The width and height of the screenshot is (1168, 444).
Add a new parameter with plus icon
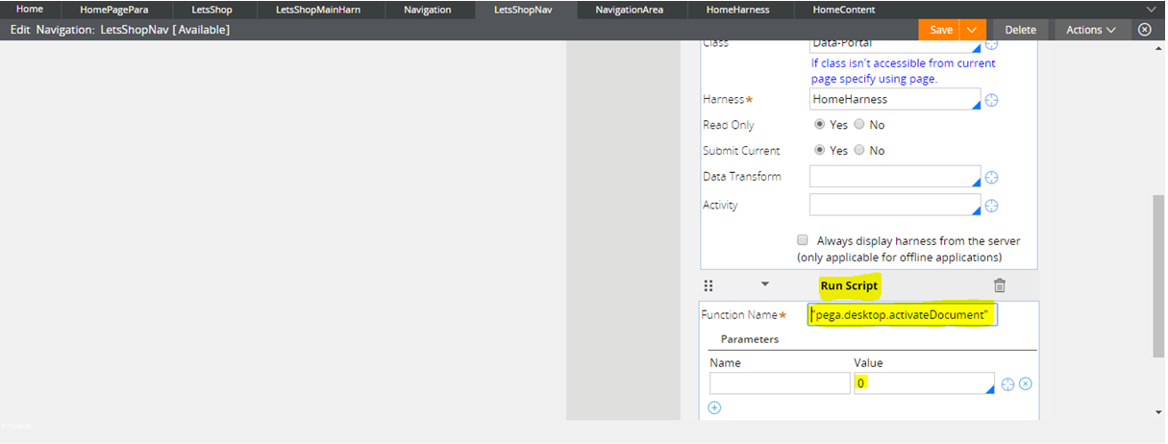[x=714, y=408]
